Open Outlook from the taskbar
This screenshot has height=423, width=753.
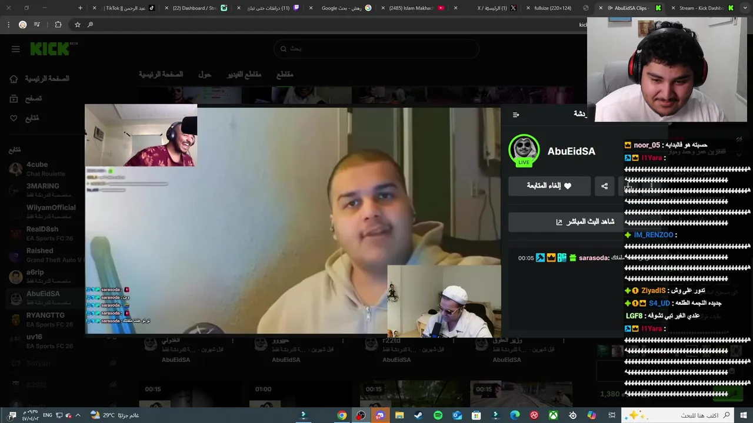pos(457,415)
